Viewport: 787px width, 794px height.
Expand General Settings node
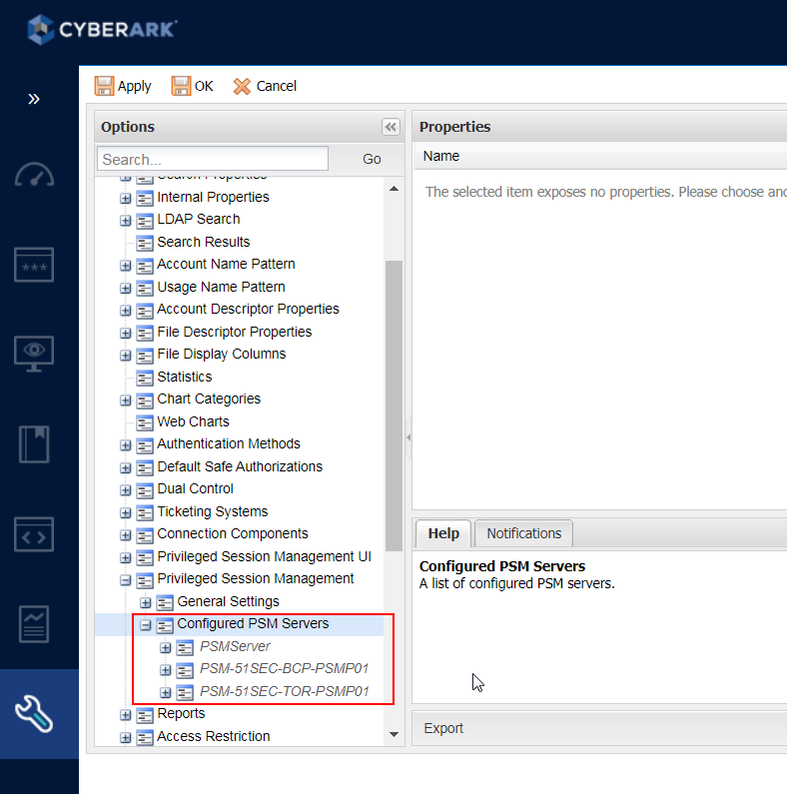[146, 602]
